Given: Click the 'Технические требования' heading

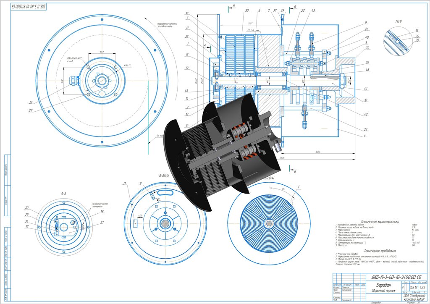Looking at the screenshot, I should [x=380, y=251].
